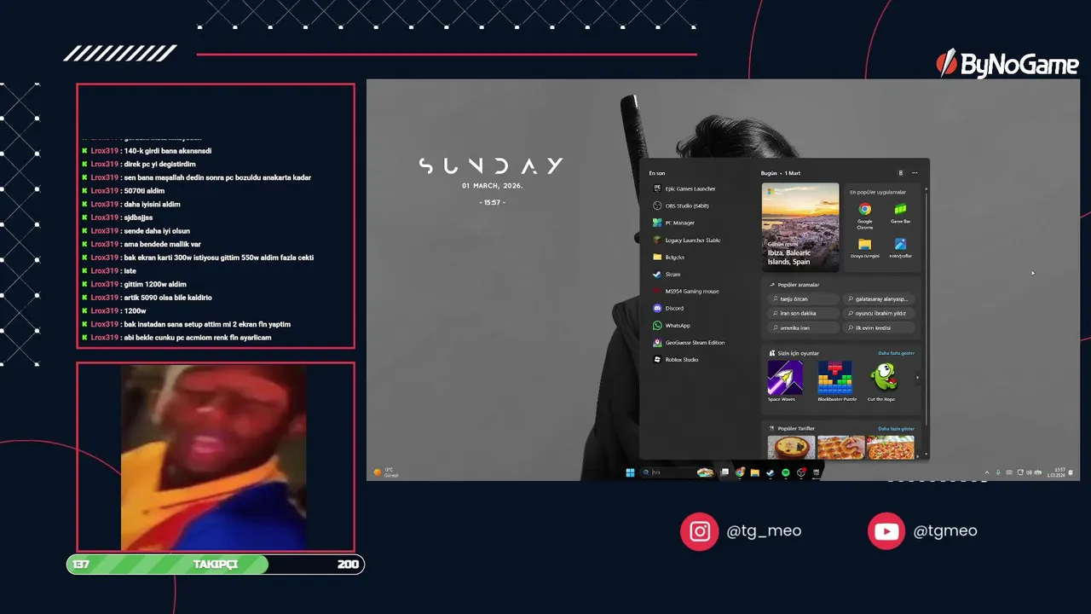Search for 'galatasaray alanyasp...' suggestion
This screenshot has width=1091, height=614.
[879, 299]
